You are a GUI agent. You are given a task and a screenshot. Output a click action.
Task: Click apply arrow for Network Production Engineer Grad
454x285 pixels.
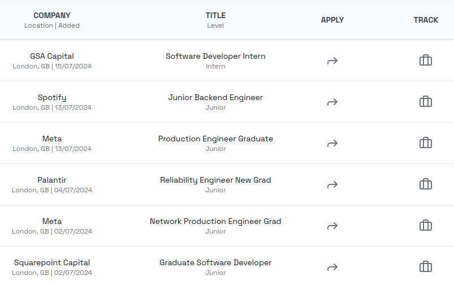click(332, 226)
